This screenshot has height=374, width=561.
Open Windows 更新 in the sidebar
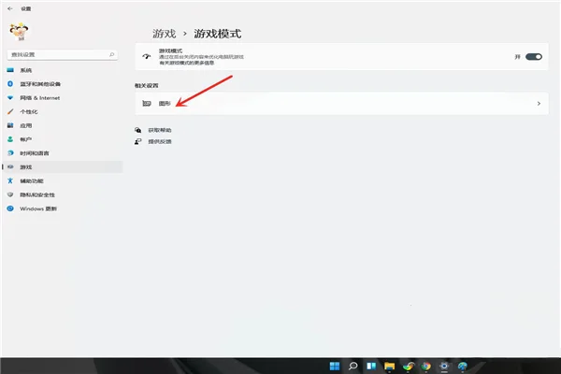point(38,209)
